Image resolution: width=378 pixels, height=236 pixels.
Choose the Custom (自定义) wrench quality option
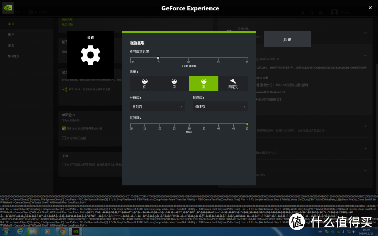(x=233, y=83)
